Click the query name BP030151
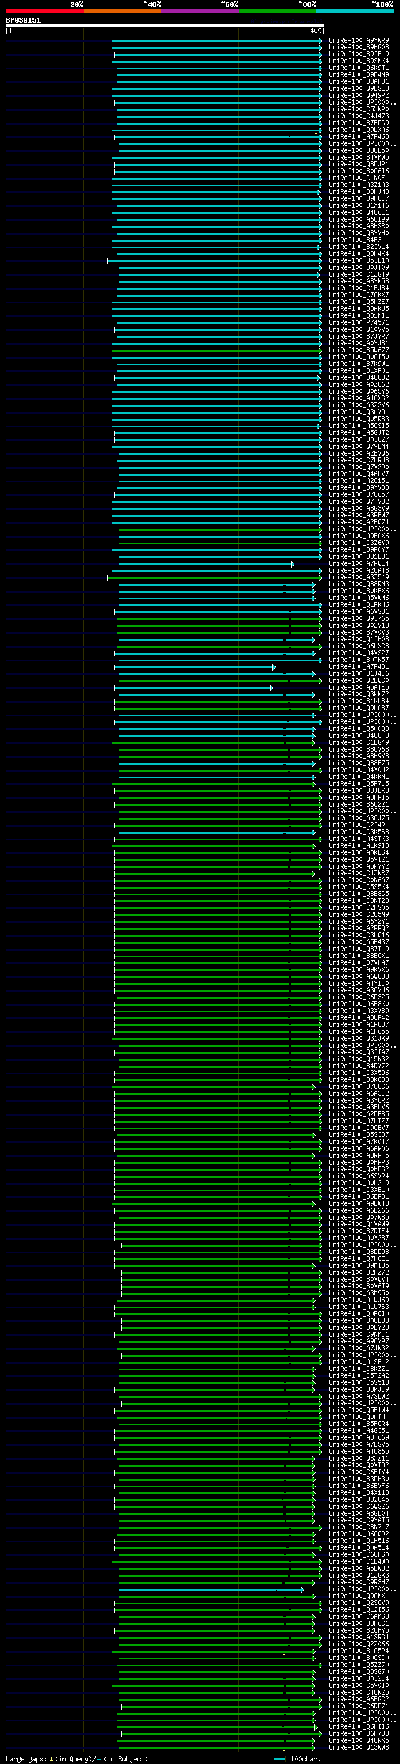 [23, 21]
